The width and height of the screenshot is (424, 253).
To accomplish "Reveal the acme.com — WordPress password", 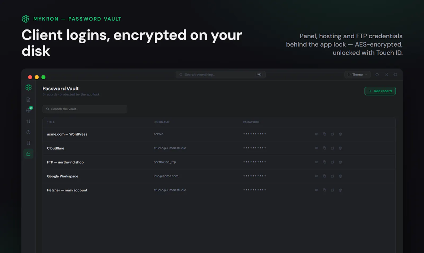I will [x=316, y=134].
